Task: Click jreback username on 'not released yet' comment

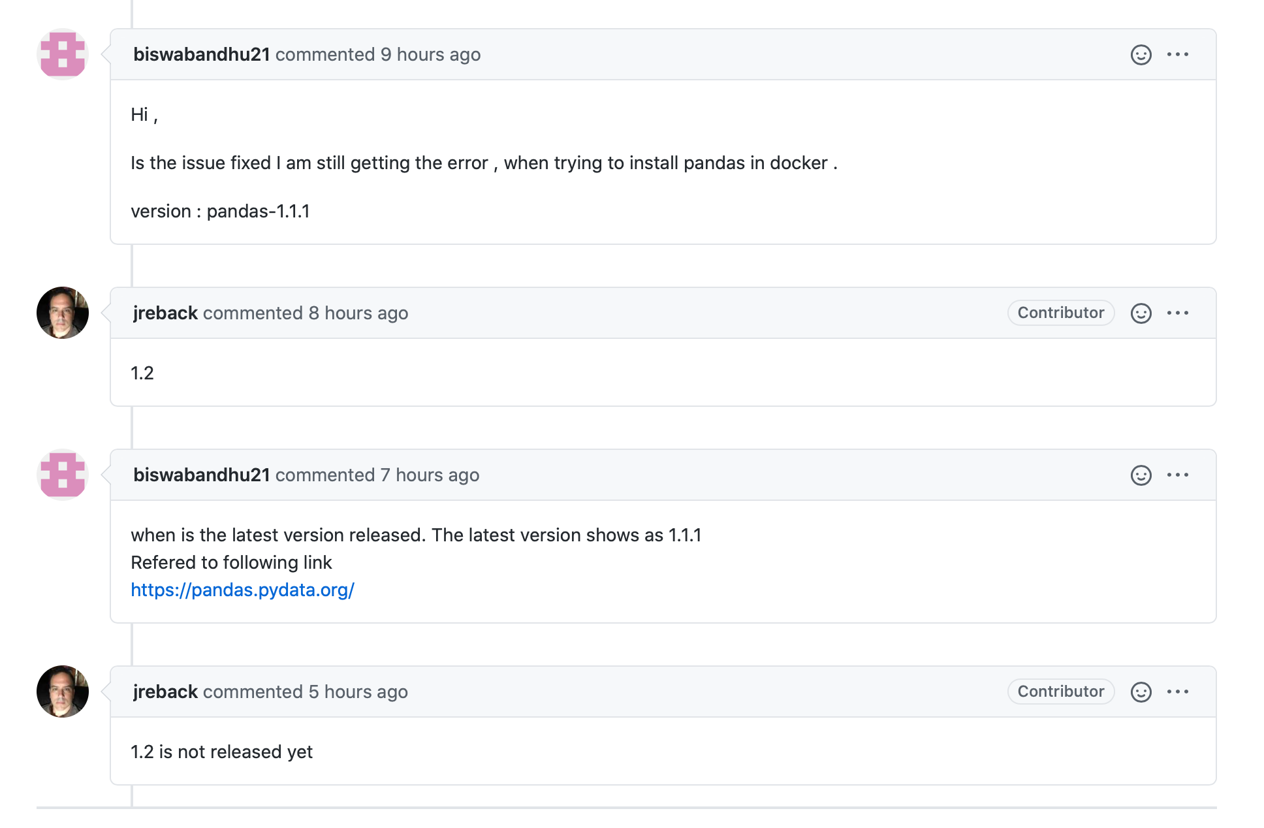Action: click(165, 692)
